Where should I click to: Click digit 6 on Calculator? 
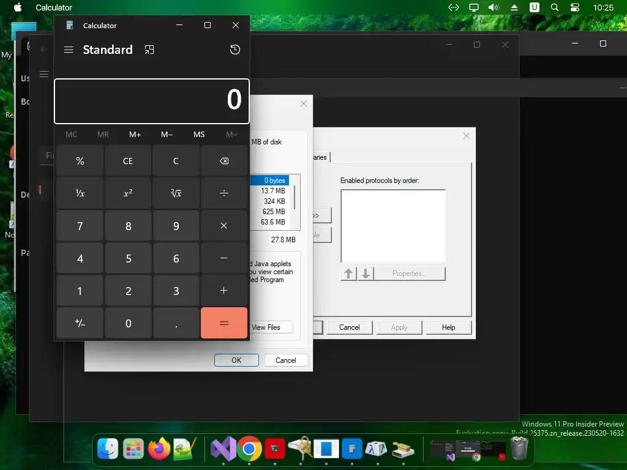[x=176, y=258]
